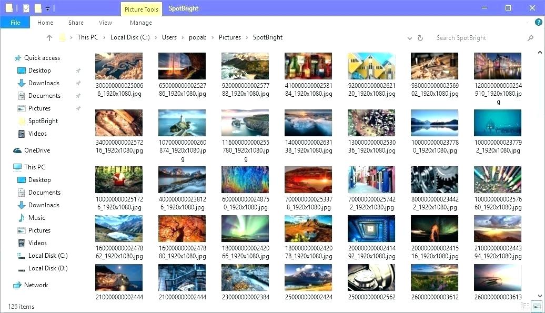Click Users in the breadcrumb path
Screen dimensions: 545x313
tap(169, 37)
